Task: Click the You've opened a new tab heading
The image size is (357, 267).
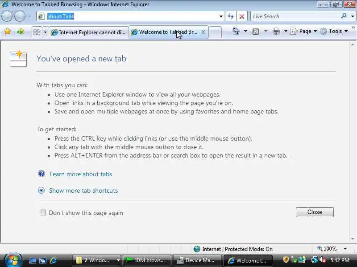Action: 81,59
